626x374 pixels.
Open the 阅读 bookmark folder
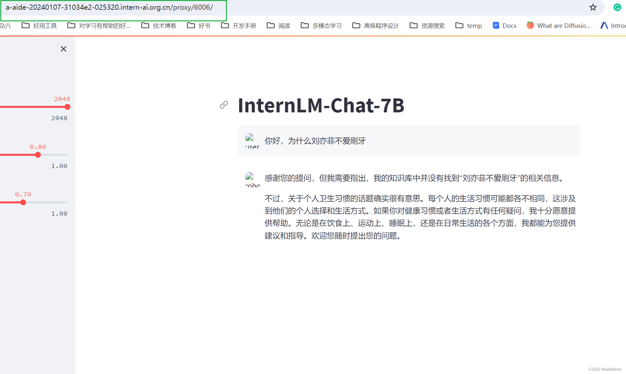coord(278,26)
